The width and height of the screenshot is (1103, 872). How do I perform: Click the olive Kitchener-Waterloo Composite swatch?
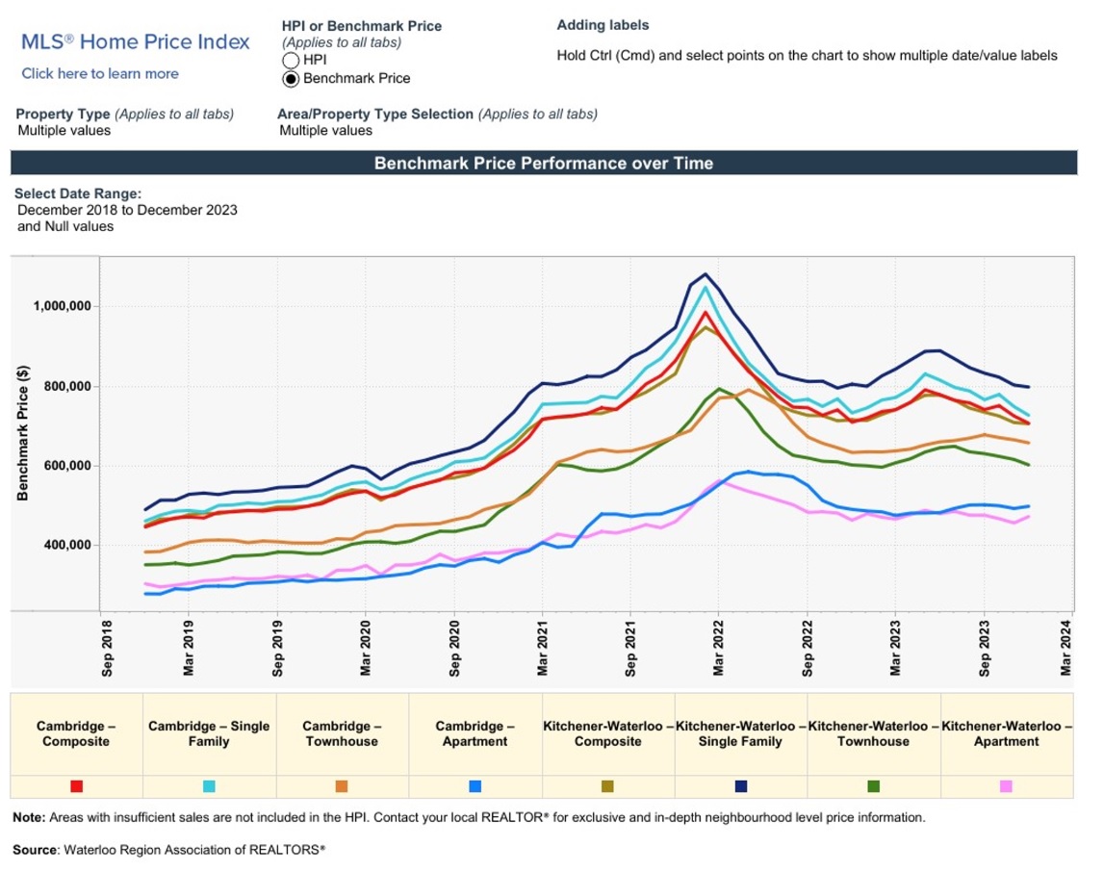[607, 786]
